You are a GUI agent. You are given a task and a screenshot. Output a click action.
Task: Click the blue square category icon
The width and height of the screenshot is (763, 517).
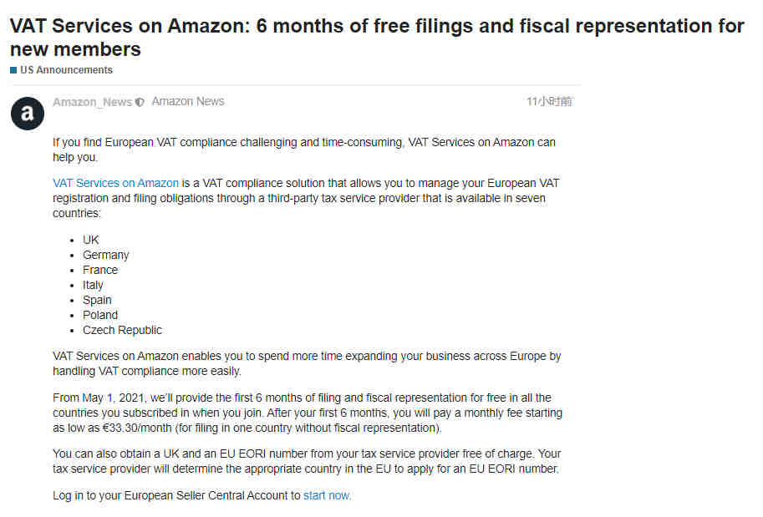pos(13,70)
